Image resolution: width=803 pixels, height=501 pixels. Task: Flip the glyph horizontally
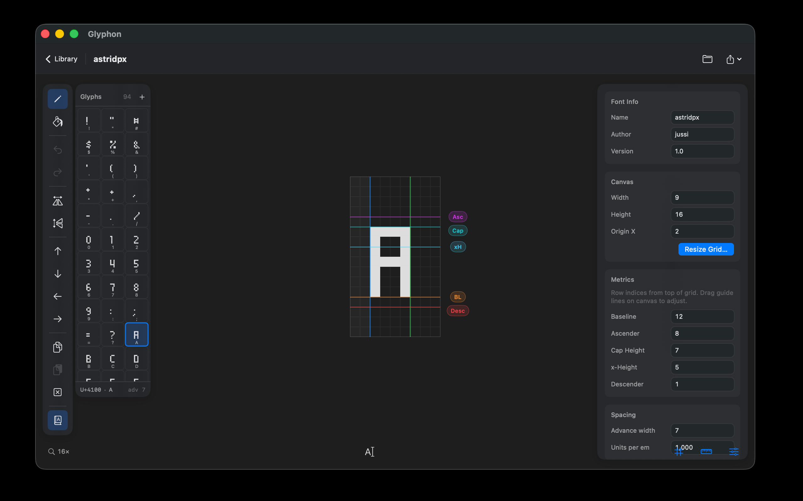[58, 201]
